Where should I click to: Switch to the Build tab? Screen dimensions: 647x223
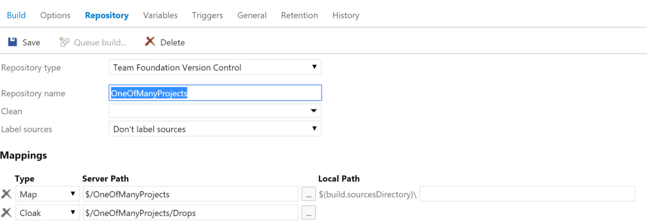pos(16,15)
